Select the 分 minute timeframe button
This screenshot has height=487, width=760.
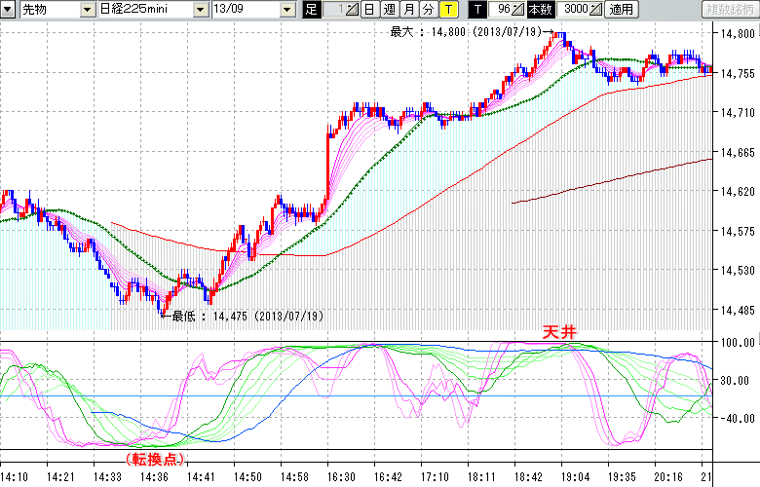428,10
